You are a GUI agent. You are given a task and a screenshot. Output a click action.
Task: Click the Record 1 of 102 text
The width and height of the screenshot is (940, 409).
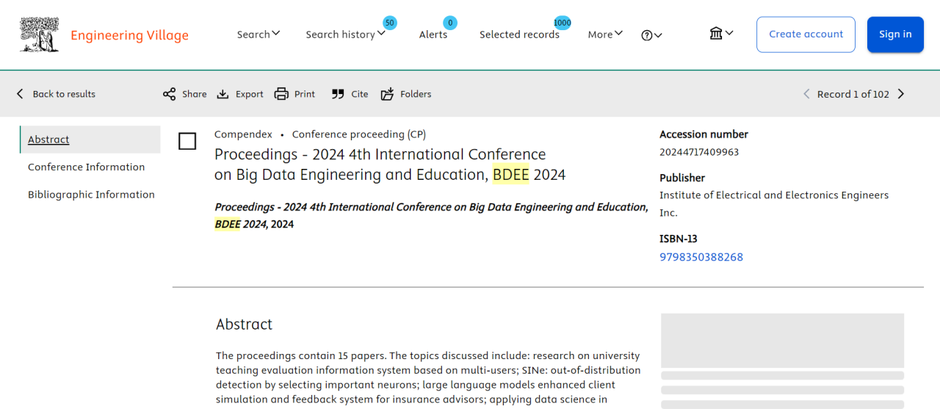click(x=853, y=94)
